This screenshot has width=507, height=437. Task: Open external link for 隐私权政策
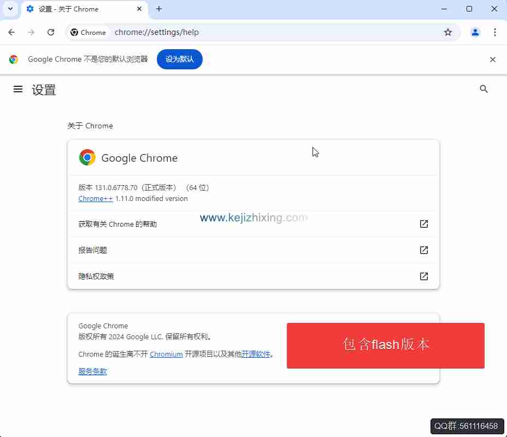point(423,276)
